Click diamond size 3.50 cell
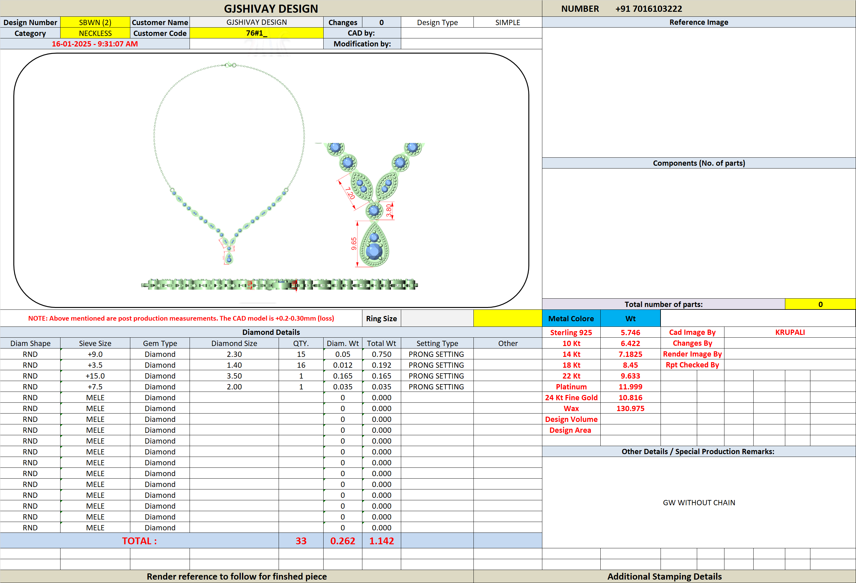The height and width of the screenshot is (583, 856). point(234,375)
